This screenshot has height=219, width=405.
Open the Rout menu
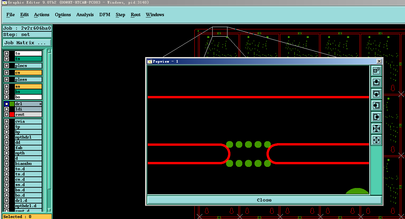[136, 15]
